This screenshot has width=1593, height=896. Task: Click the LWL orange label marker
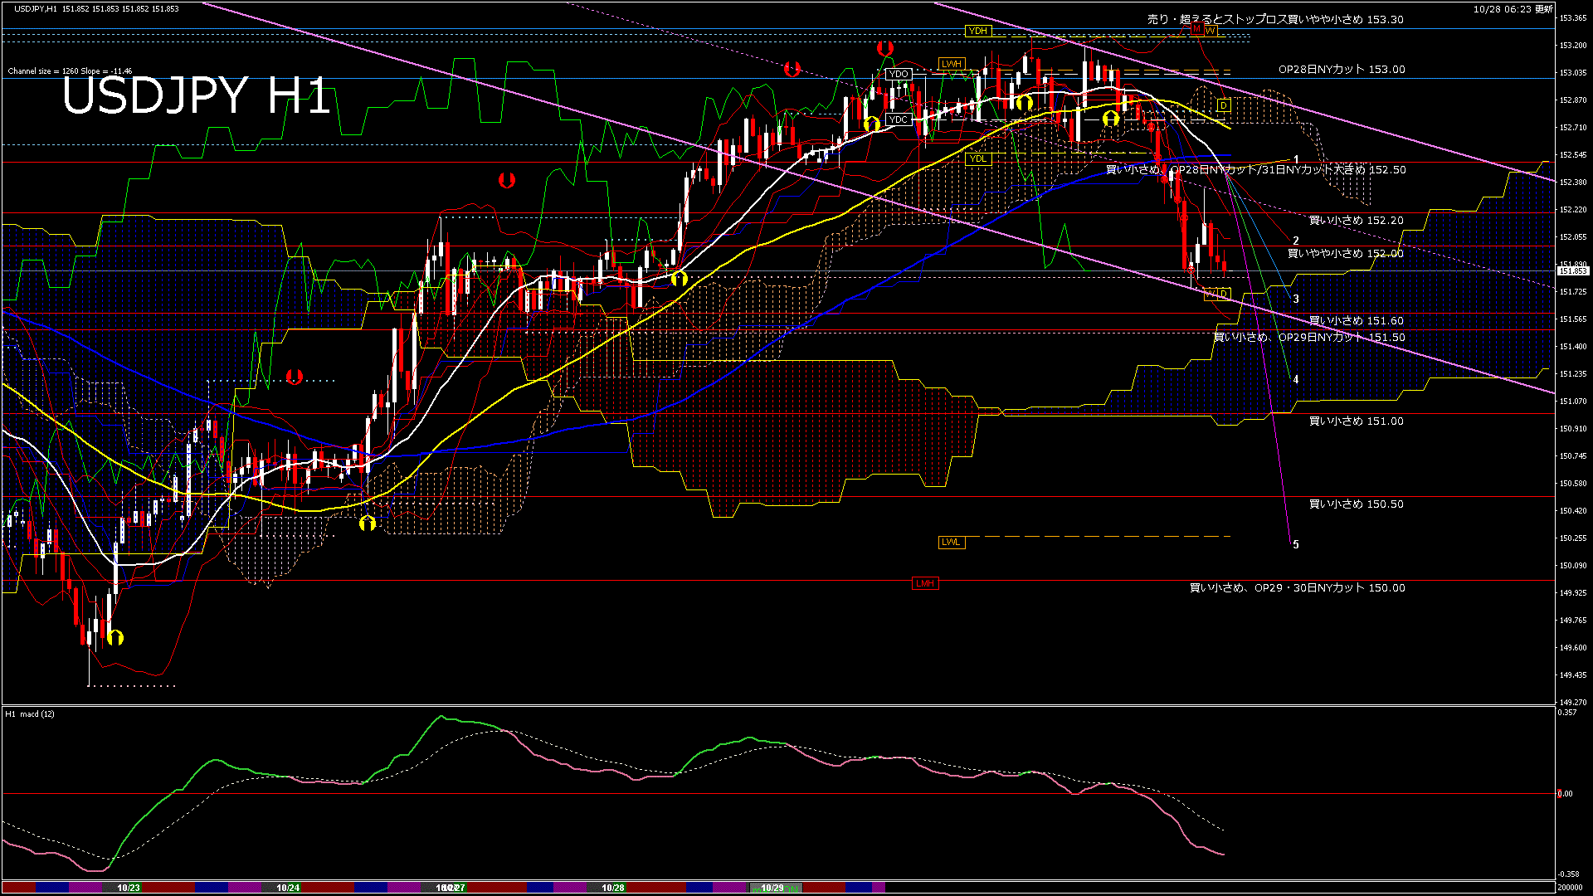click(951, 542)
